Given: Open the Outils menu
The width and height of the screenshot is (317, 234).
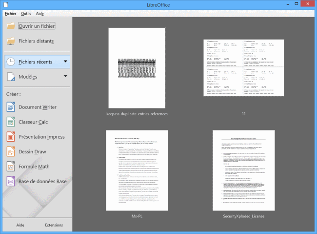Looking at the screenshot, I should (x=26, y=14).
